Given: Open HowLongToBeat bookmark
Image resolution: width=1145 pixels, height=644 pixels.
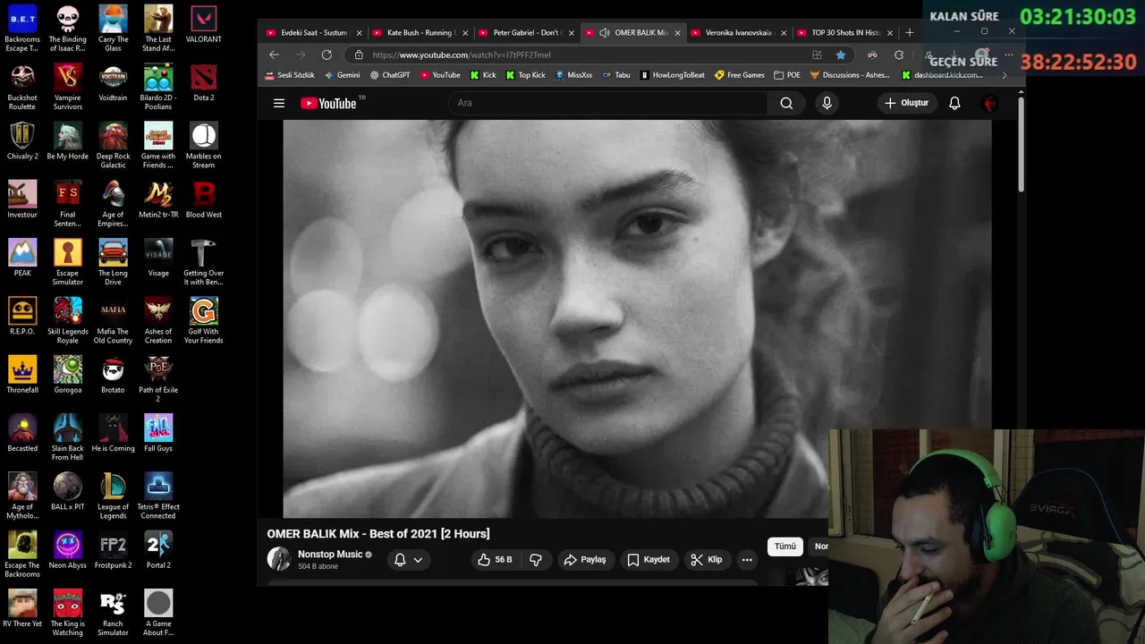Looking at the screenshot, I should click(x=673, y=75).
